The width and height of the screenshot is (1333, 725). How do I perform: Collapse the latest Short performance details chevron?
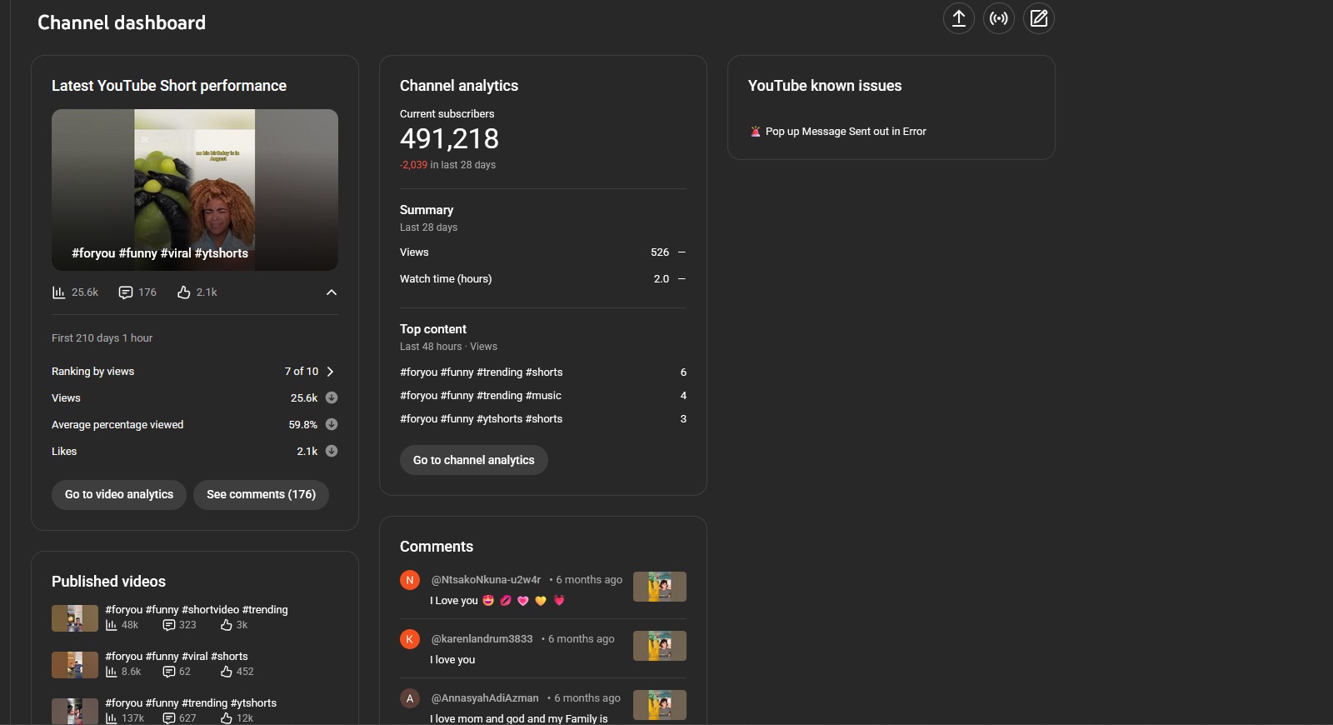[x=332, y=292]
